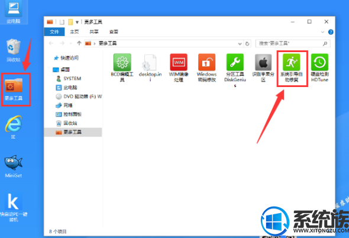Expand the ribbon with the chevron
This screenshot has width=349, height=238.
pos(322,32)
